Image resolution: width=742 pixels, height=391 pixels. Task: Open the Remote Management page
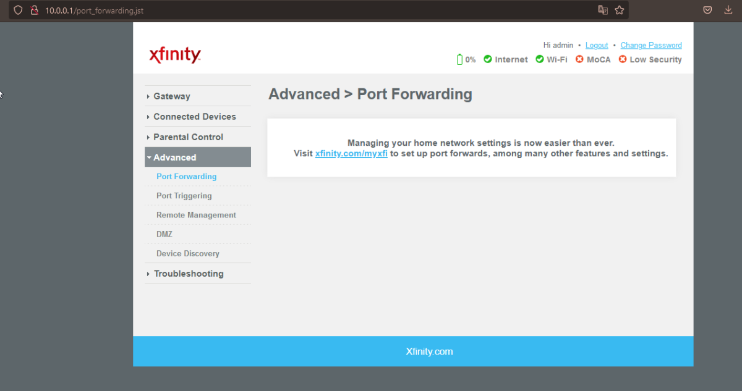tap(196, 215)
